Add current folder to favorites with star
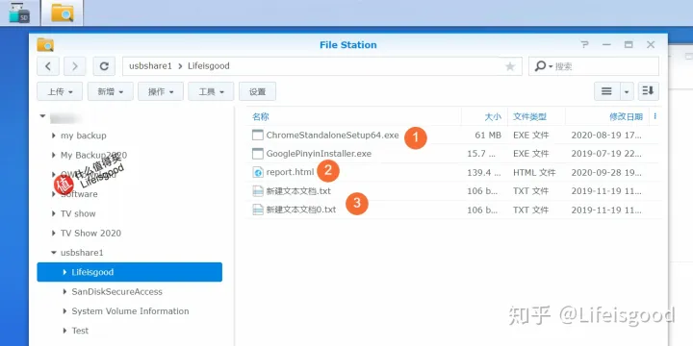Screen dimensions: 693x346 coord(510,66)
